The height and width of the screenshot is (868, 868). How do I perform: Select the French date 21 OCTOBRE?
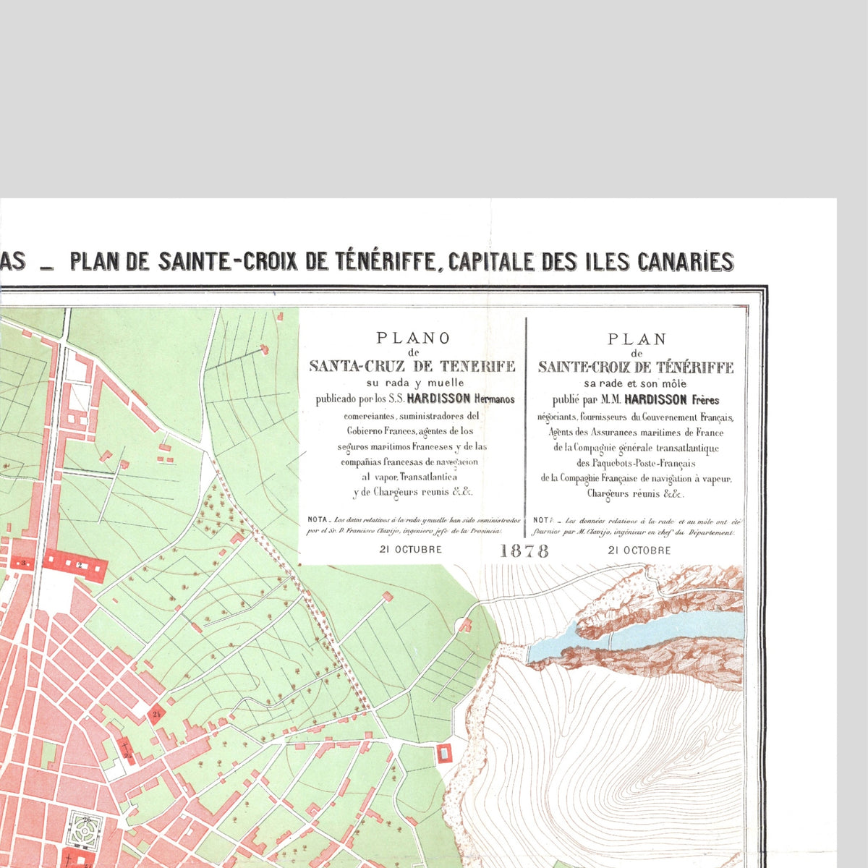639,550
